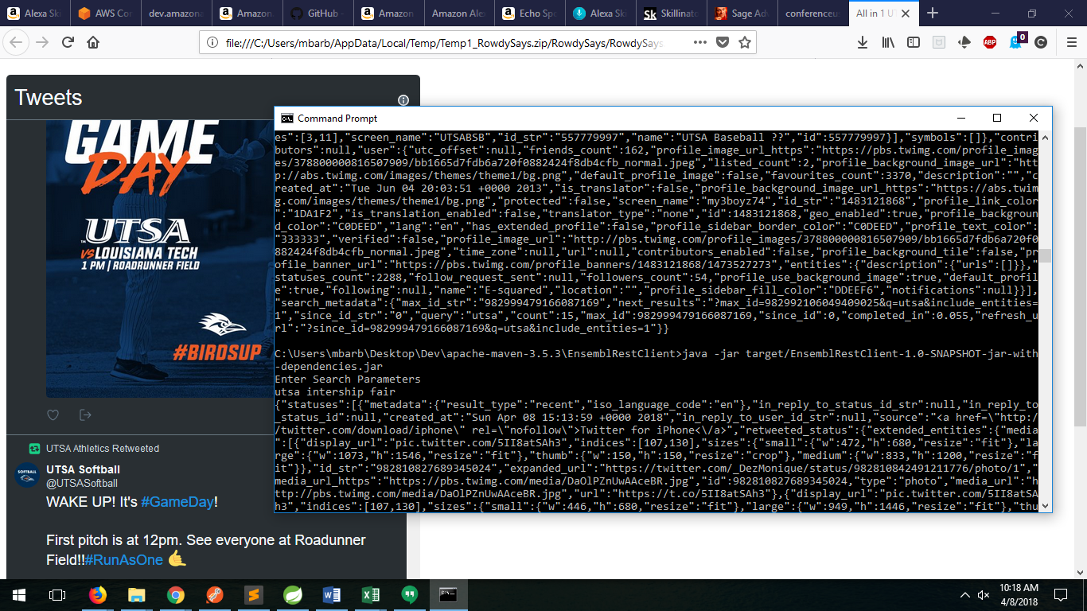Click the Firefox address bar URL field
This screenshot has width=1087, height=611.
446,43
